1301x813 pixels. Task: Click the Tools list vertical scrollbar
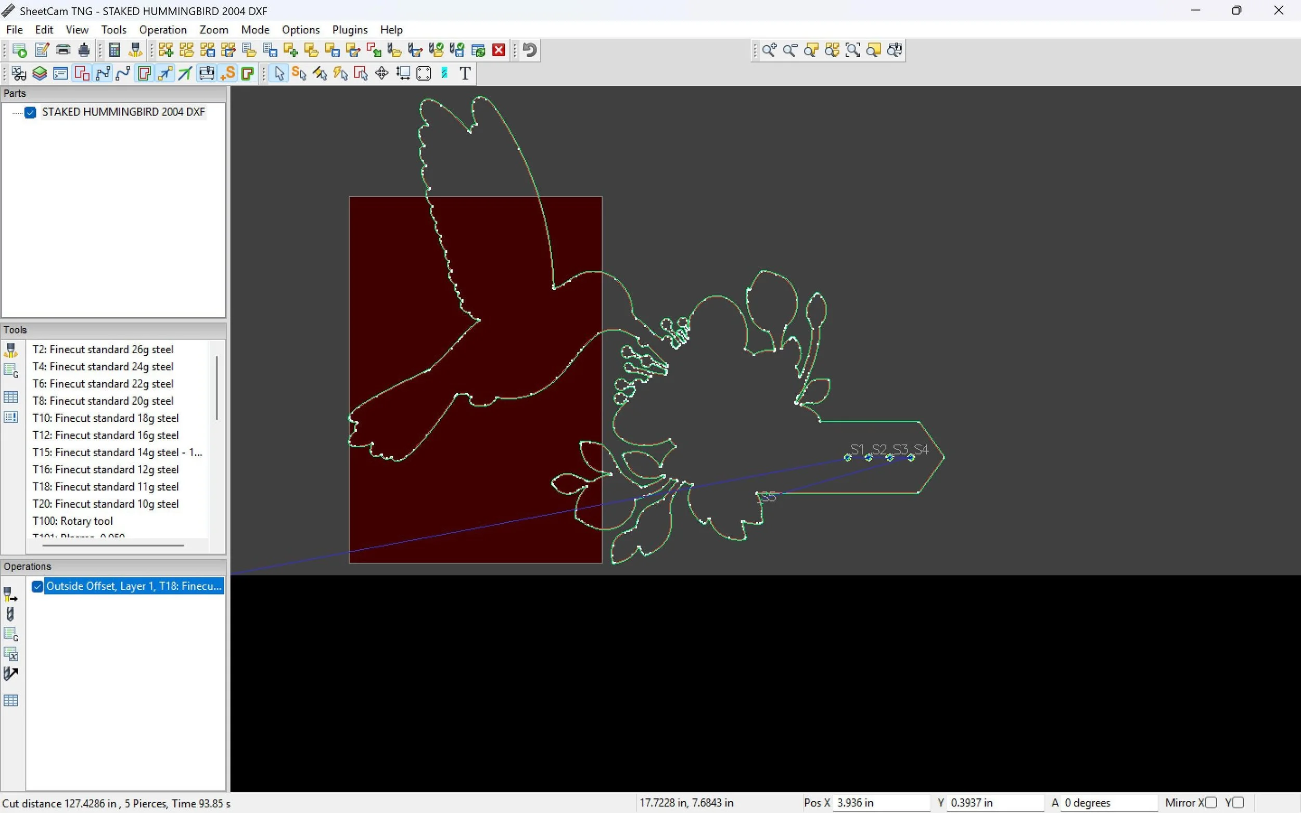coord(216,387)
